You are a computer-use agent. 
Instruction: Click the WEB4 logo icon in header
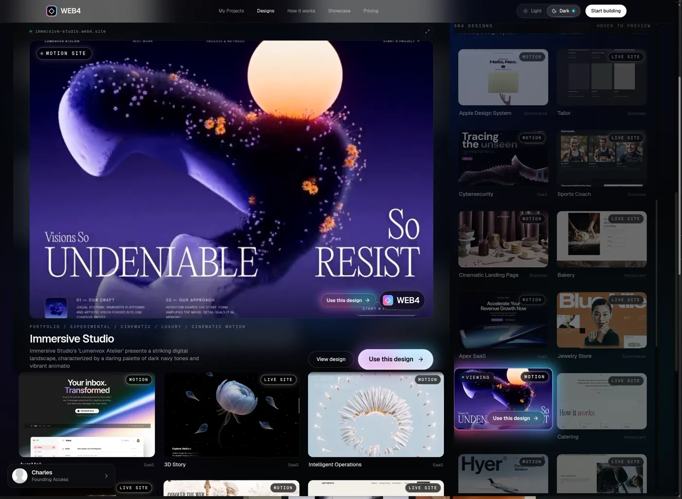point(51,11)
